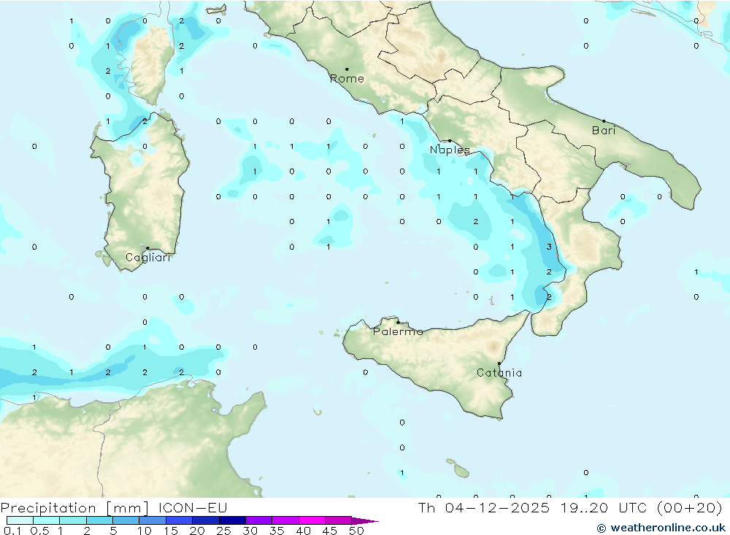Image resolution: width=730 pixels, height=535 pixels.
Task: Click the above-50 legend arrow tip
Action: [x=366, y=521]
